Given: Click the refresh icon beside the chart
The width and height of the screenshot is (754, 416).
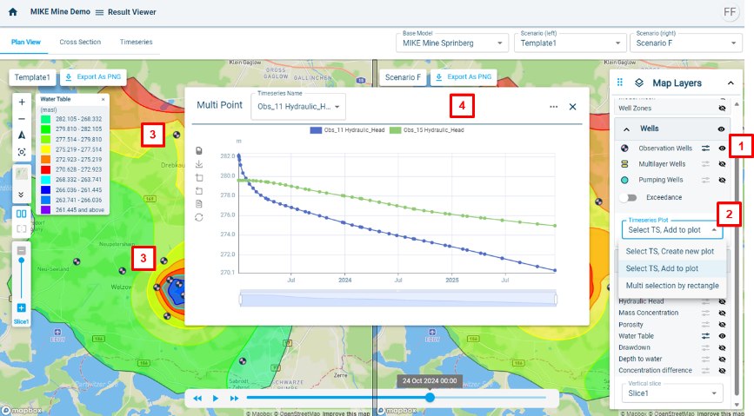Looking at the screenshot, I should [x=199, y=216].
